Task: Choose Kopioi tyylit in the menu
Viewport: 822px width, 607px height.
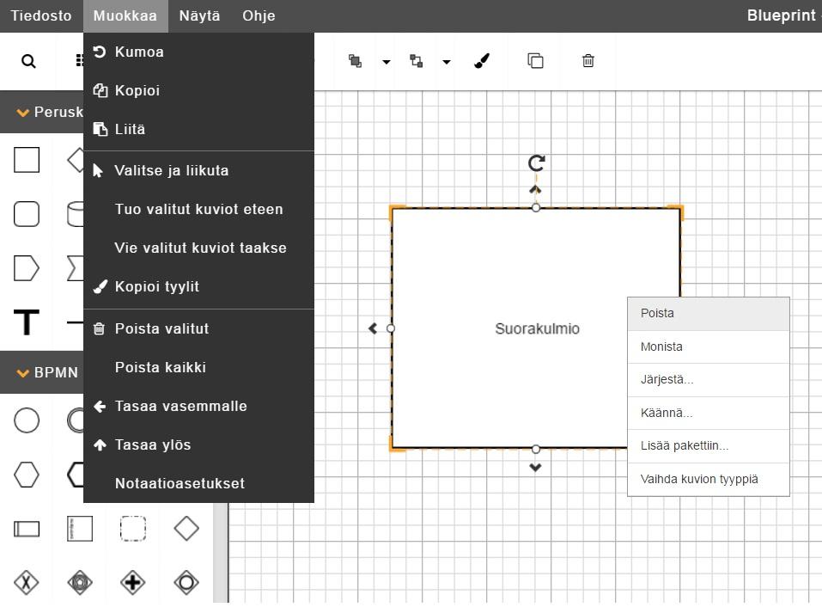Action: pos(198,286)
